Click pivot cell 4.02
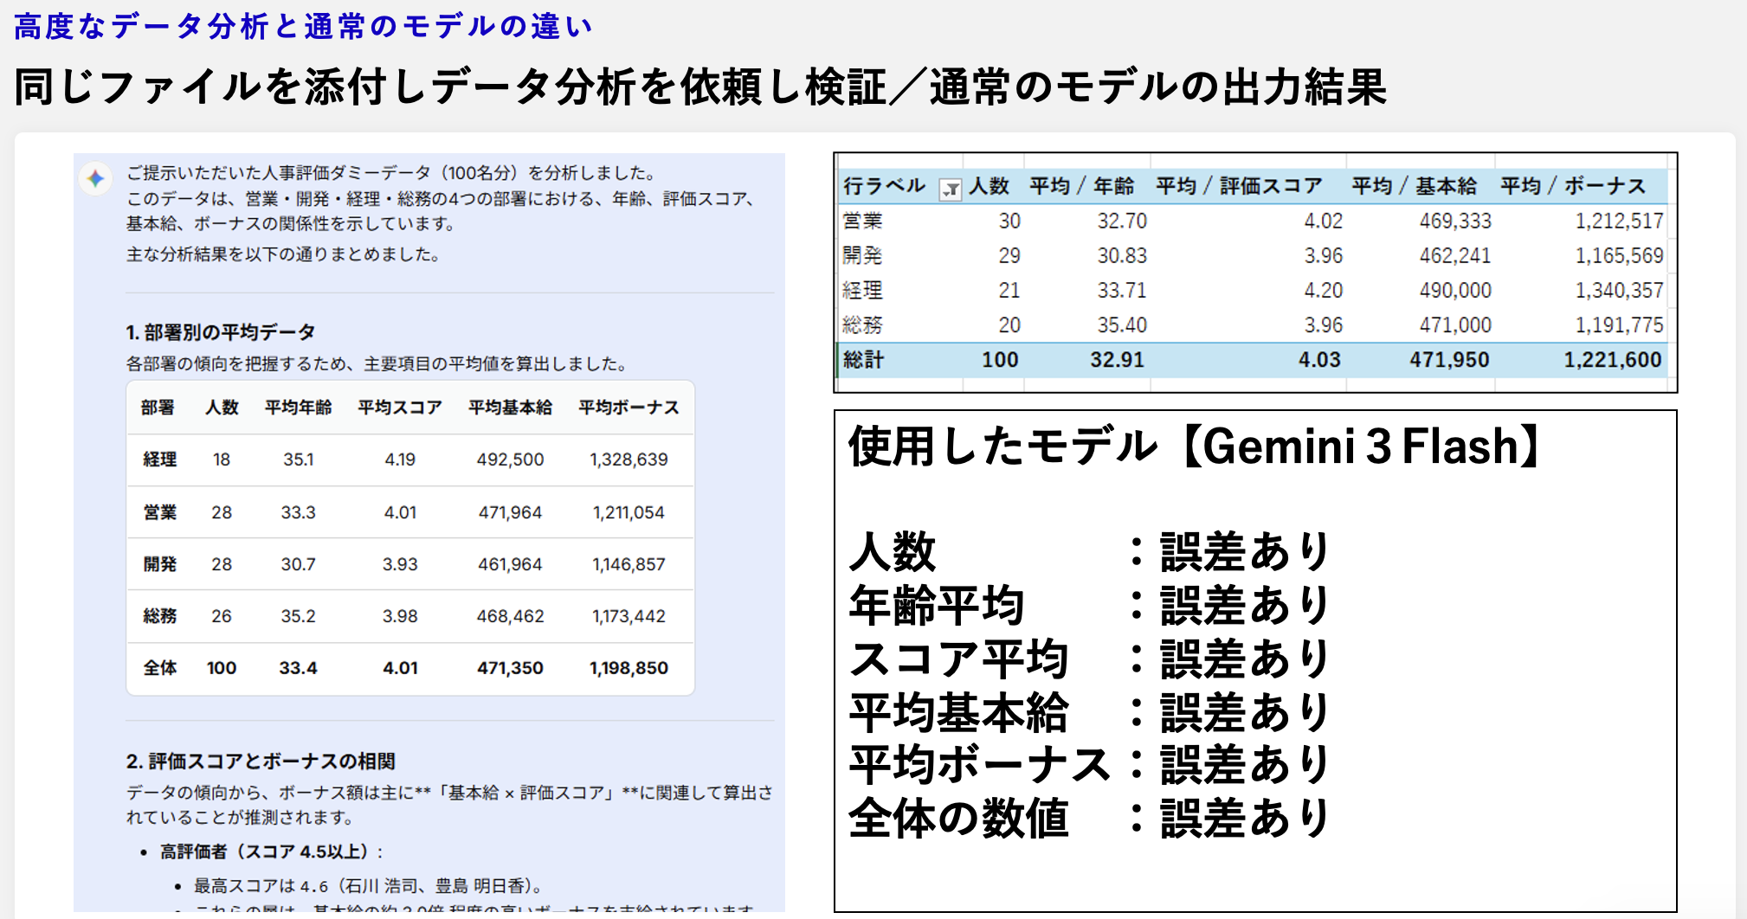The image size is (1747, 919). coord(1323,221)
